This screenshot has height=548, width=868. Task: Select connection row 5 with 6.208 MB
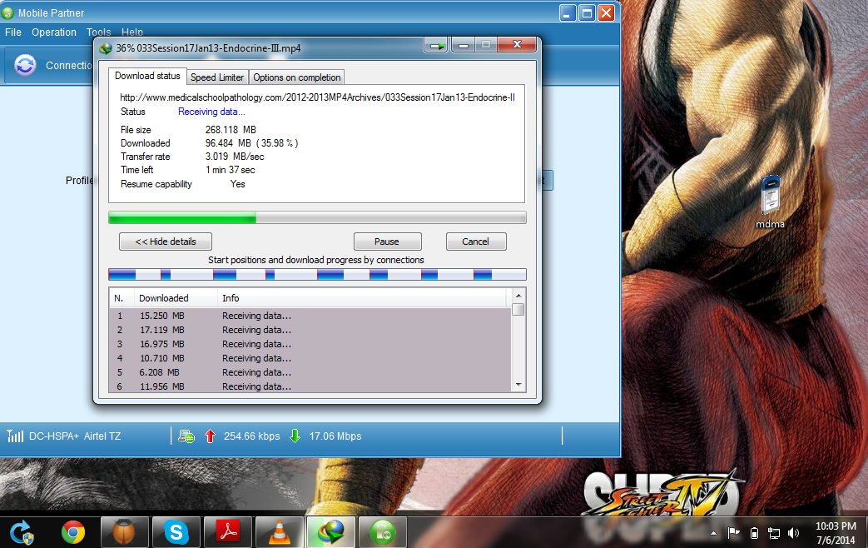(x=310, y=372)
